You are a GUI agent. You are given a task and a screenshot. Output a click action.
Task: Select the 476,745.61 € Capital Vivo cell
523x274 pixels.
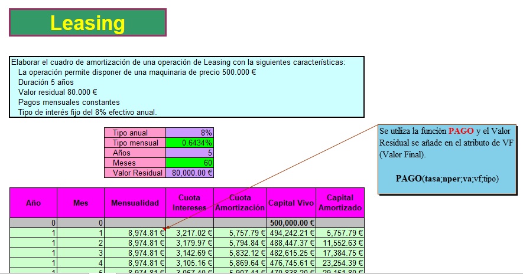(291, 263)
